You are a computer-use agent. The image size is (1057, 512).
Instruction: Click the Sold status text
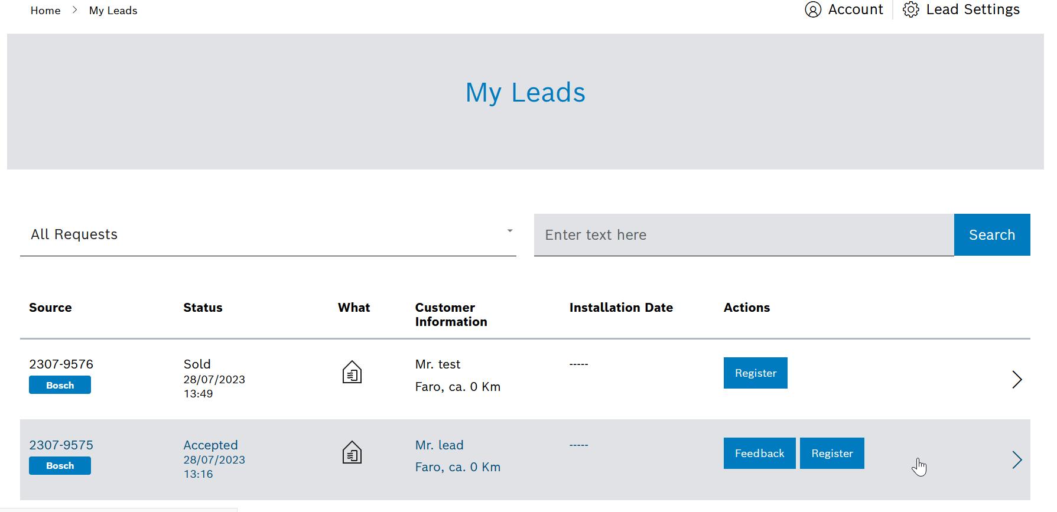point(197,364)
